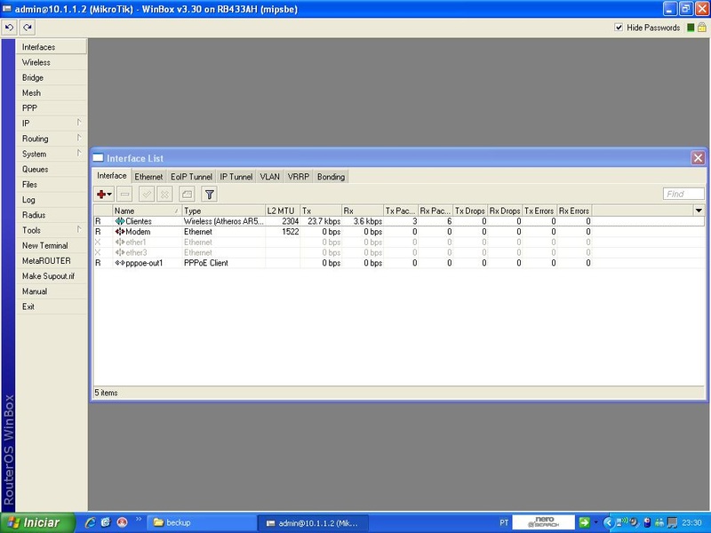Open Manual from the sidebar
The image size is (711, 533).
[x=52, y=291]
